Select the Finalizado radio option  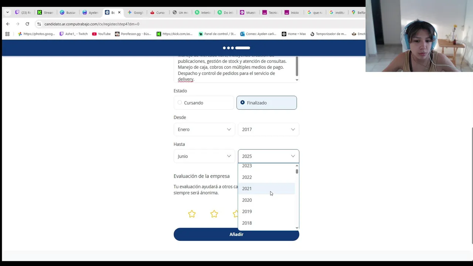[x=266, y=103]
